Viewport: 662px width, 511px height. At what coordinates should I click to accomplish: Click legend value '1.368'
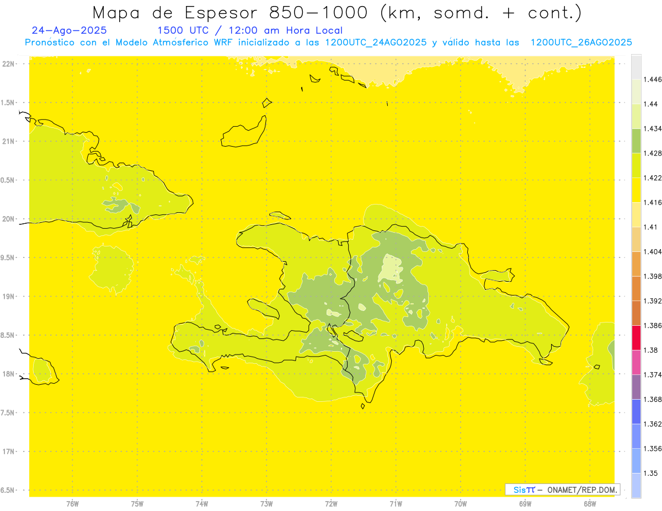point(653,399)
